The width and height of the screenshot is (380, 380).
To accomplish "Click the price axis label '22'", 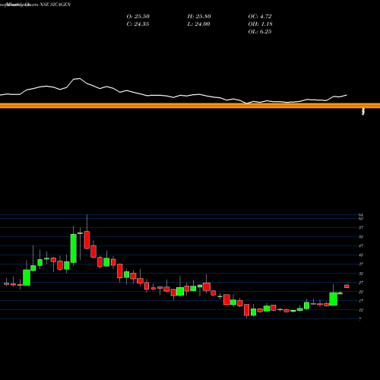I will (361, 292).
